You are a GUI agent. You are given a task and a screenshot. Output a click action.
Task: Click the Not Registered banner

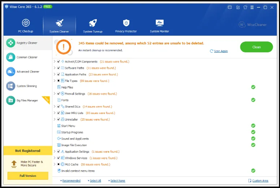(x=28, y=151)
